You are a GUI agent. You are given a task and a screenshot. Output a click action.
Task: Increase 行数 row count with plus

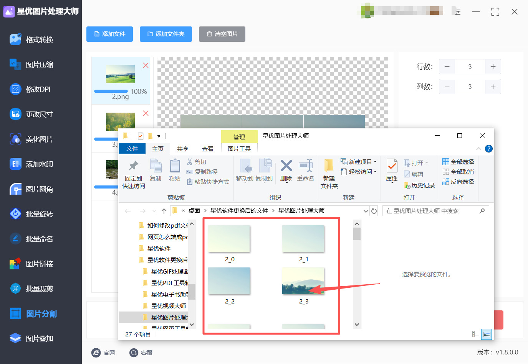click(x=493, y=67)
